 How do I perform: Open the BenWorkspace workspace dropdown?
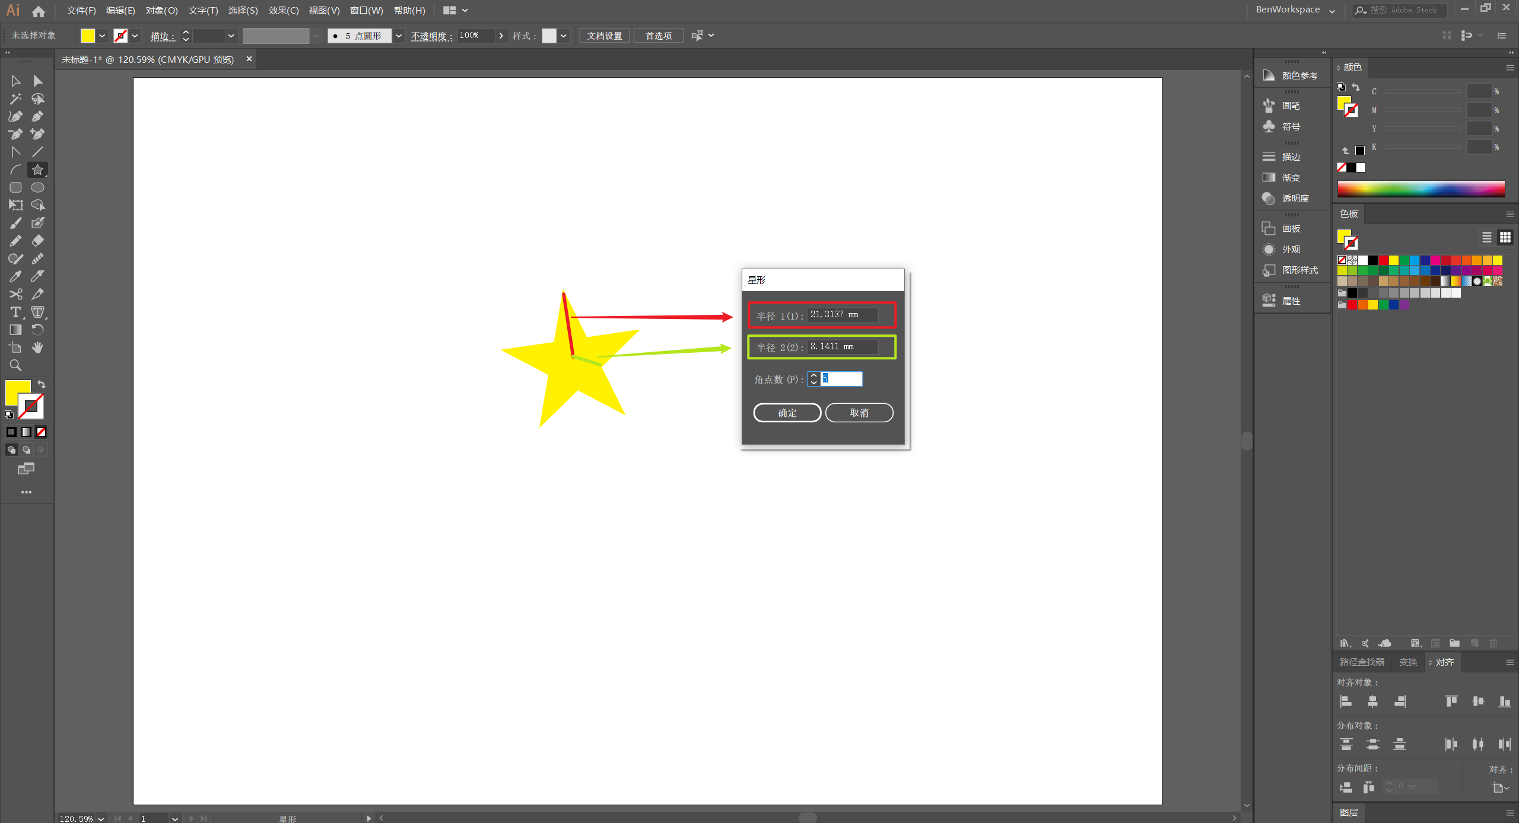(1331, 10)
